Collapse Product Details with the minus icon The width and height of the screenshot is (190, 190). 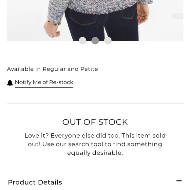(x=179, y=181)
